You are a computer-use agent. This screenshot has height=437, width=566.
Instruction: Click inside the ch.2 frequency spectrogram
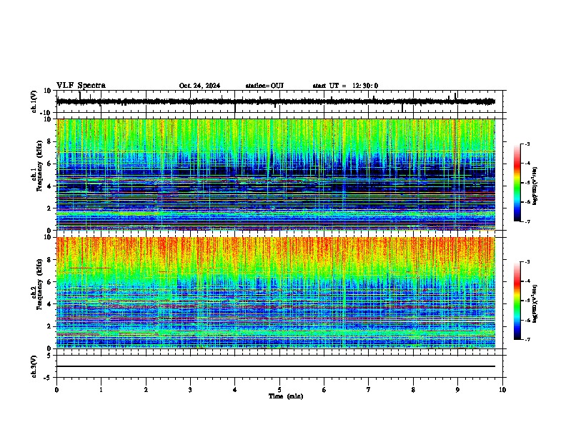pyautogui.click(x=276, y=293)
